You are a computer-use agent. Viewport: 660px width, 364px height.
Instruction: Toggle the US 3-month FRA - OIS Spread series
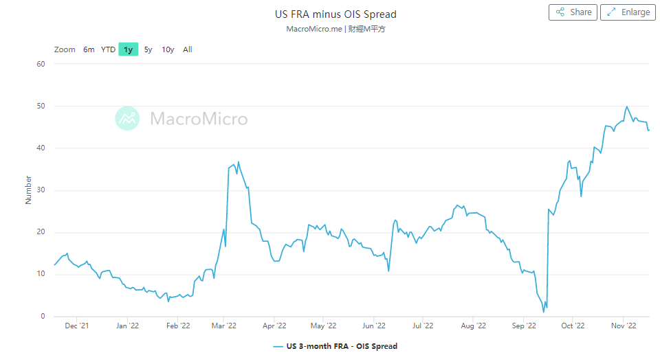[x=342, y=346]
